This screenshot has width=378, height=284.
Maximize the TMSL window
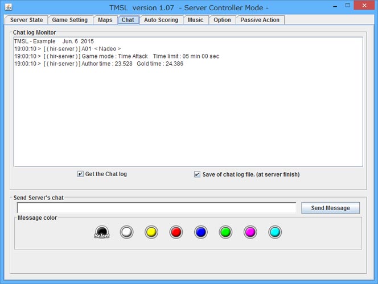pyautogui.click(x=347, y=5)
